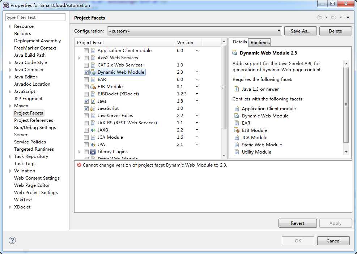The height and width of the screenshot is (254, 357).
Task: Click the facet list vertical scrollbar thumb
Action: (224, 87)
